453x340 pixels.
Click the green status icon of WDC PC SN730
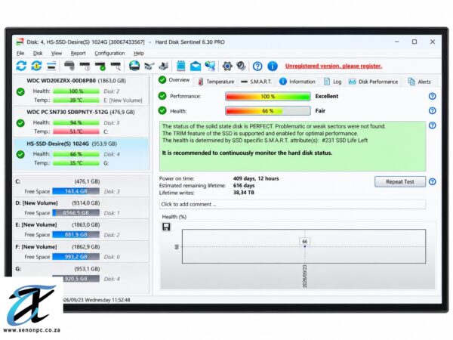click(20, 123)
